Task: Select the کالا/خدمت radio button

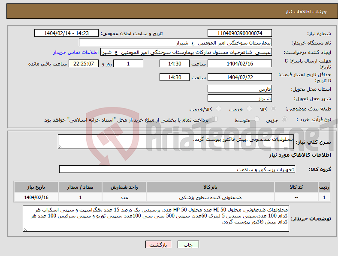Action: 219,109
